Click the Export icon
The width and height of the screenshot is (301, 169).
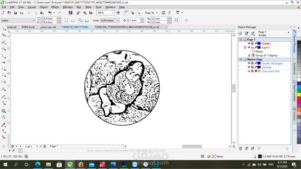(x=84, y=13)
